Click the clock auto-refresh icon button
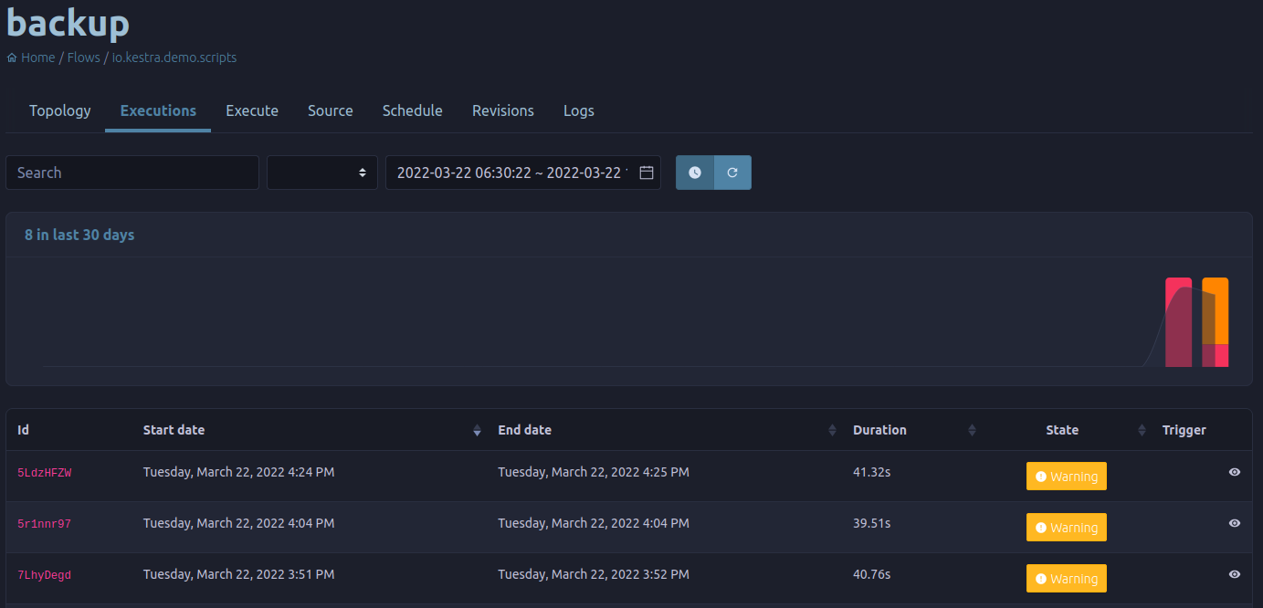Image resolution: width=1263 pixels, height=608 pixels. tap(695, 173)
